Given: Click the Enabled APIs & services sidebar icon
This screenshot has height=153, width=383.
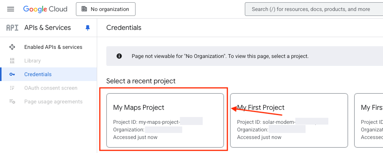Looking at the screenshot, I should pos(12,47).
